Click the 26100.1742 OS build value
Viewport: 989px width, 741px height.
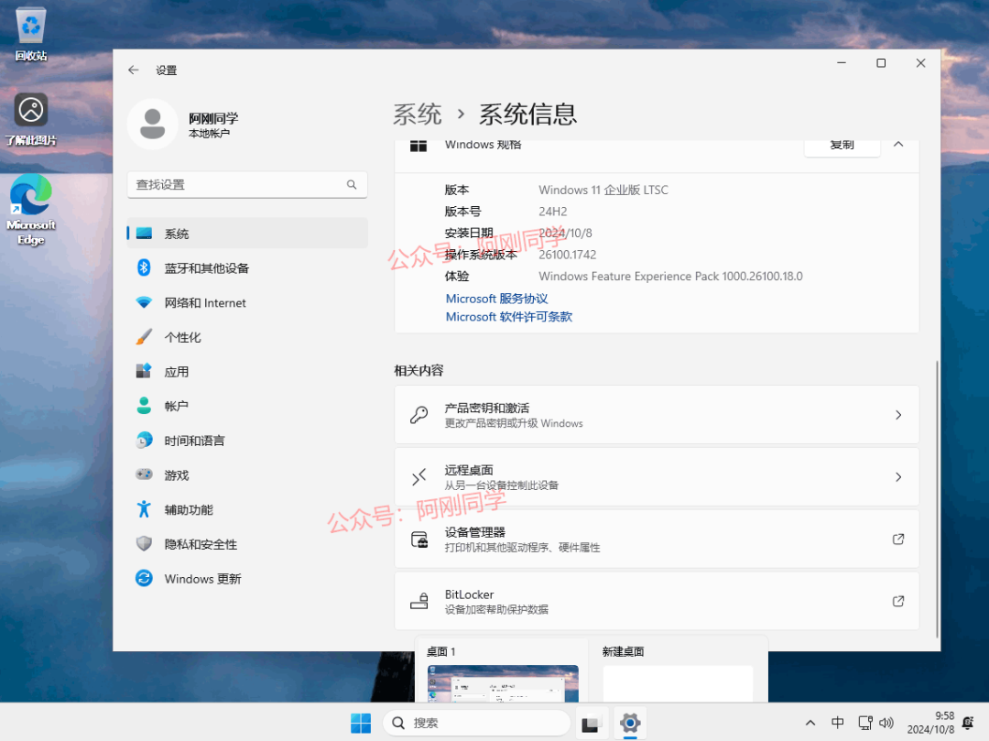point(567,255)
